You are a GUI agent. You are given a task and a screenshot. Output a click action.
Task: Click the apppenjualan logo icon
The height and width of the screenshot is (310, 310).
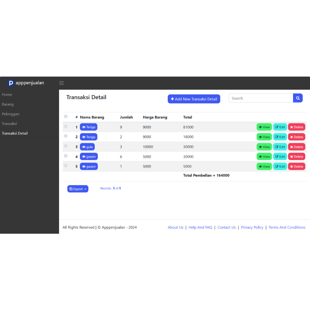(x=11, y=83)
